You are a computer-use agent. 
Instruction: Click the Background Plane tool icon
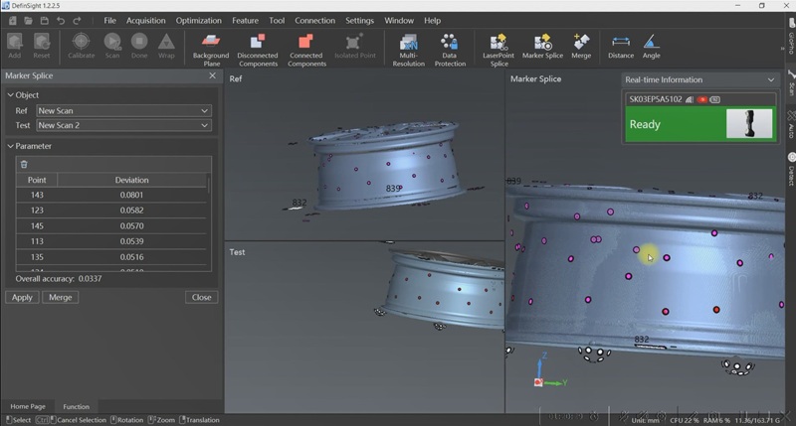pyautogui.click(x=210, y=43)
